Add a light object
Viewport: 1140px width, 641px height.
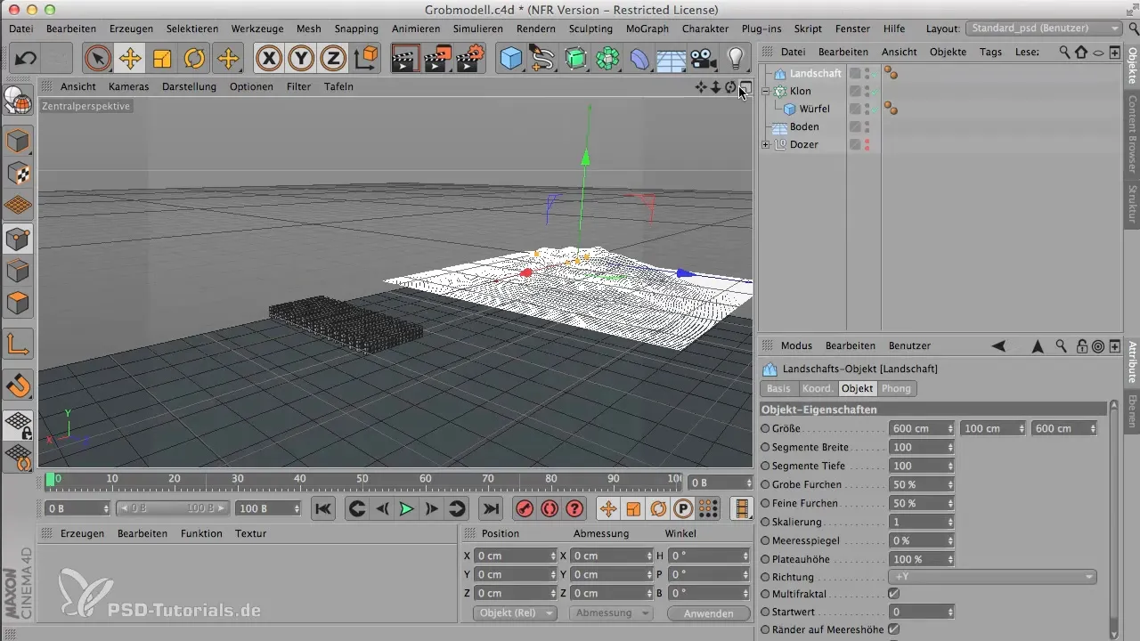(x=736, y=59)
